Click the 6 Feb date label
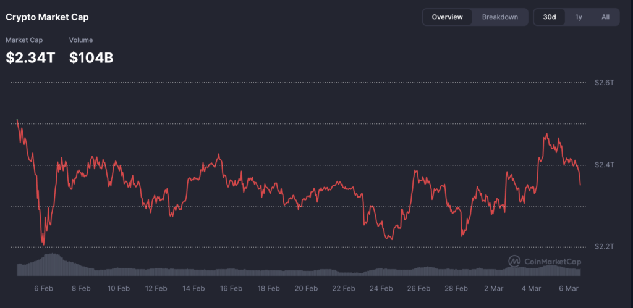Image resolution: width=633 pixels, height=308 pixels. [45, 288]
